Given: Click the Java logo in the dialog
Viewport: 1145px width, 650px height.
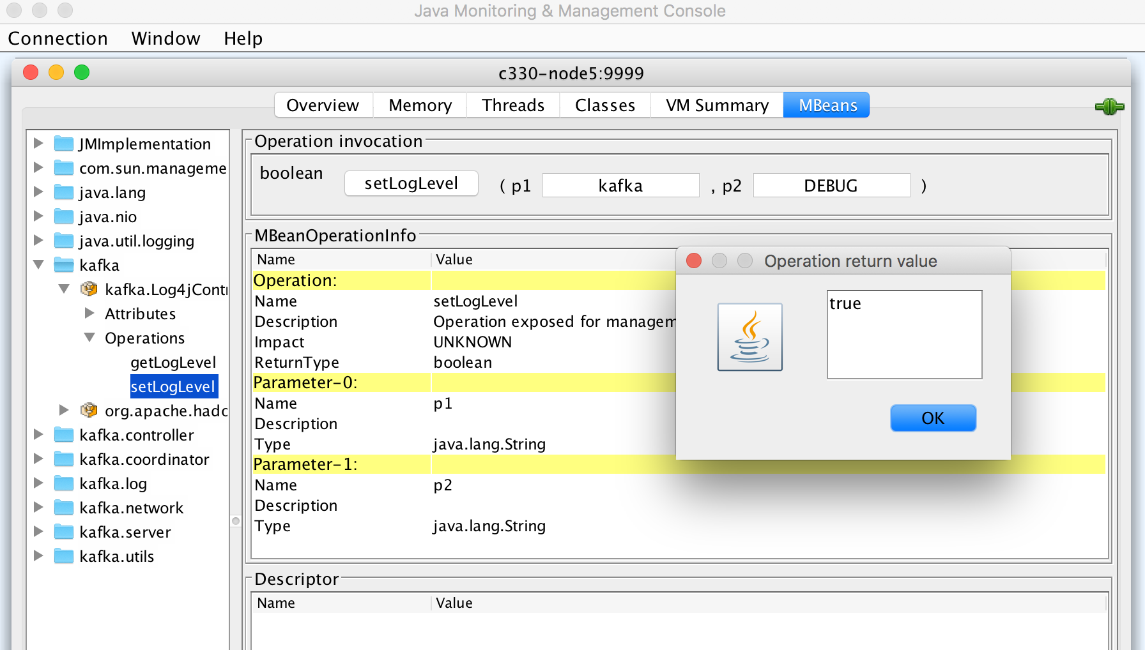Looking at the screenshot, I should point(749,336).
